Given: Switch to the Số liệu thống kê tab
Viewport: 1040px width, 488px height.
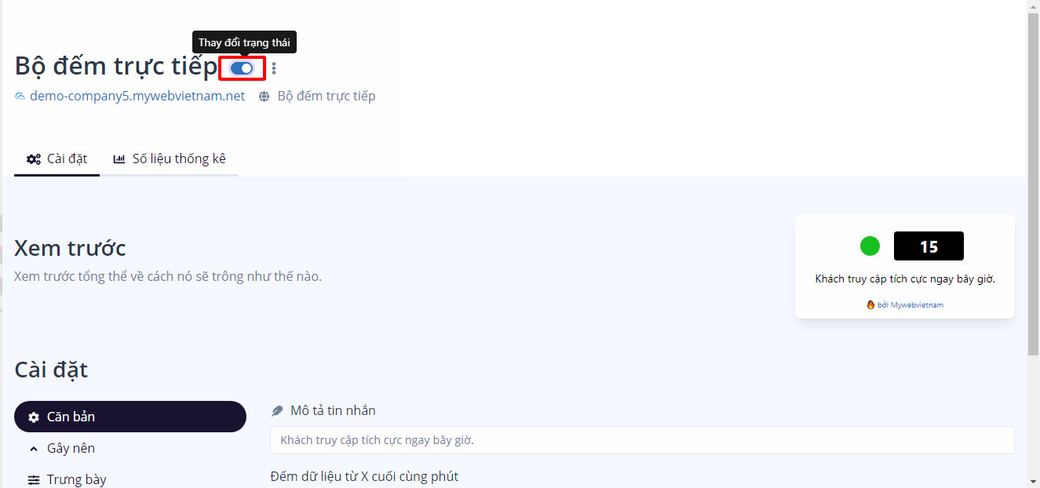Looking at the screenshot, I should point(170,158).
